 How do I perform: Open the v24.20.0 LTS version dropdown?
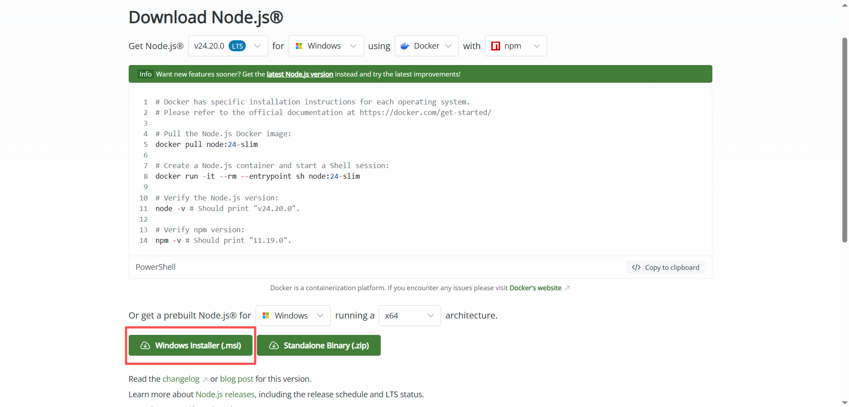coord(228,46)
